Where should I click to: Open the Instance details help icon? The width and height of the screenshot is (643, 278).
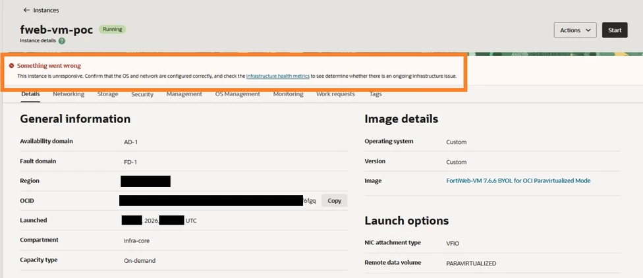(61, 41)
